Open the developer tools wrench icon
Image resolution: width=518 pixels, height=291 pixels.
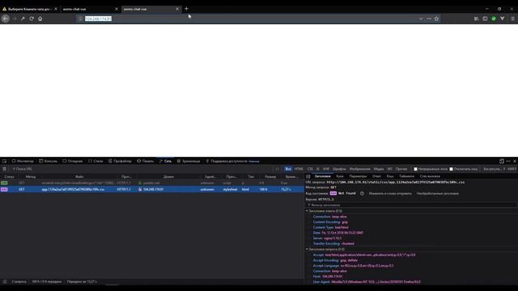pos(23,19)
